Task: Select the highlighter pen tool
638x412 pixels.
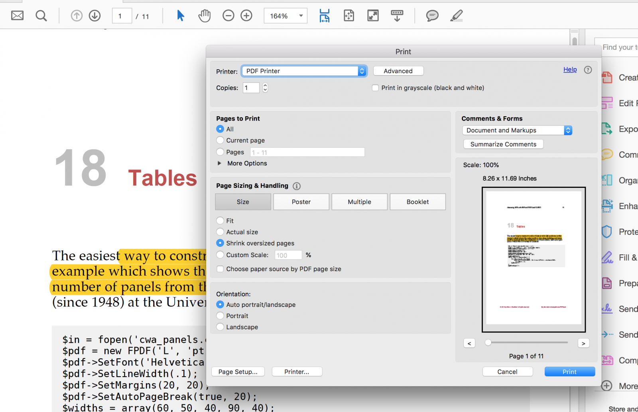Action: [x=456, y=16]
